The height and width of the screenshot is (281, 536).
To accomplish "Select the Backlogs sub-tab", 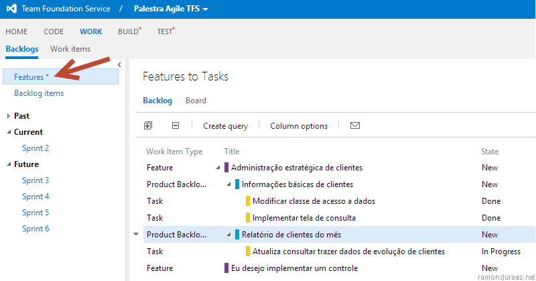I will (x=22, y=49).
